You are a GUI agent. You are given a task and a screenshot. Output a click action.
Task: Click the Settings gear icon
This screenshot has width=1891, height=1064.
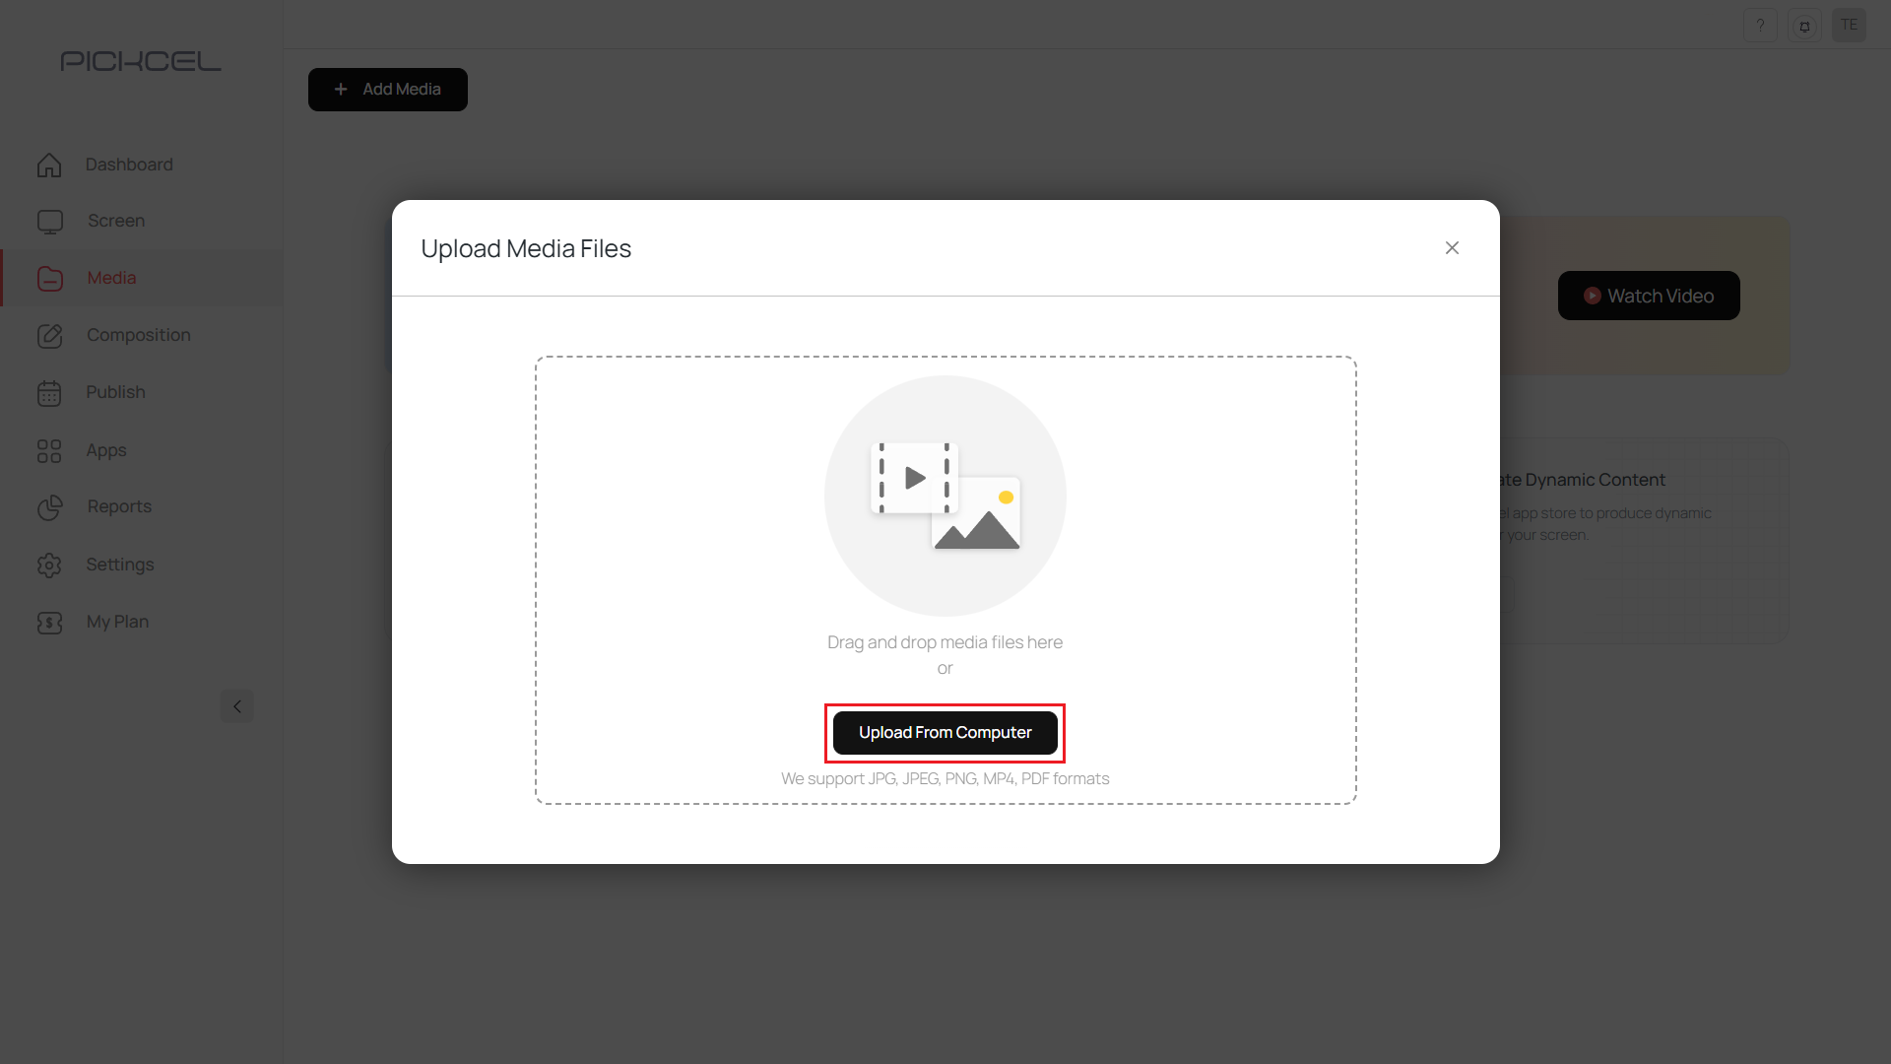tap(49, 565)
